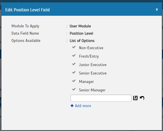The width and height of the screenshot is (163, 131).
Task: Click the save option icon beside the text box
Action: (x=135, y=98)
